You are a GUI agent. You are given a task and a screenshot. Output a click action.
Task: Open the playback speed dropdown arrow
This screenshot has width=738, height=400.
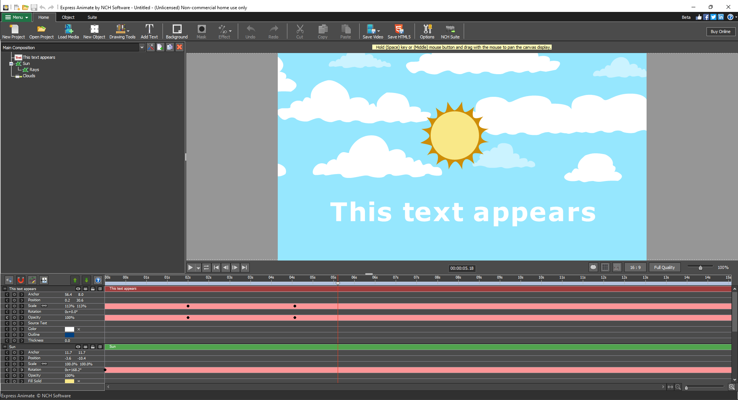point(199,267)
